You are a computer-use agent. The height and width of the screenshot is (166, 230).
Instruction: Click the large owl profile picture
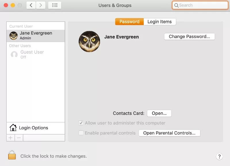pyautogui.click(x=89, y=41)
